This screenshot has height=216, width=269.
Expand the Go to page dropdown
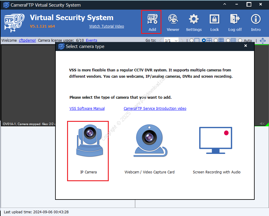[176, 40]
